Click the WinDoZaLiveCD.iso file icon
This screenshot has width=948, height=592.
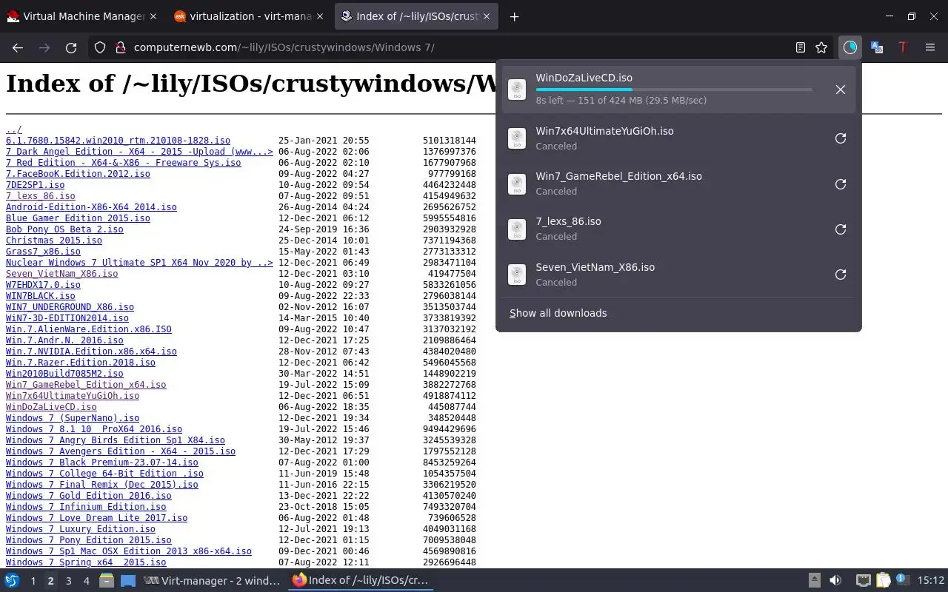(517, 90)
